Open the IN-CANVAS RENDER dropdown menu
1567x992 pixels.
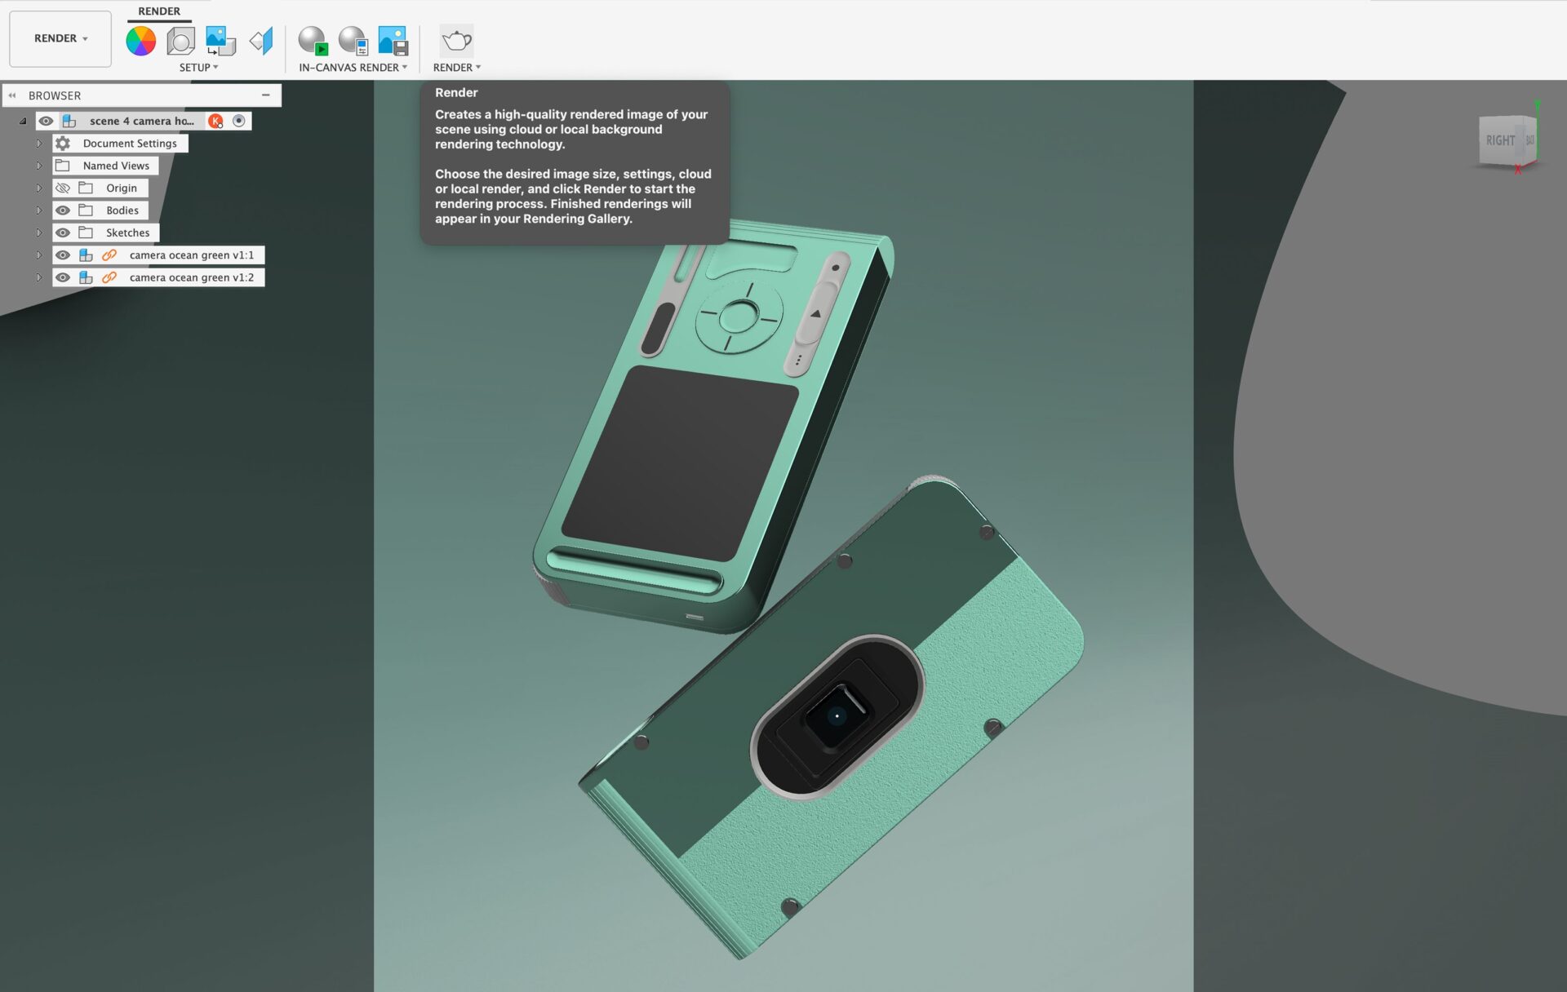point(353,68)
